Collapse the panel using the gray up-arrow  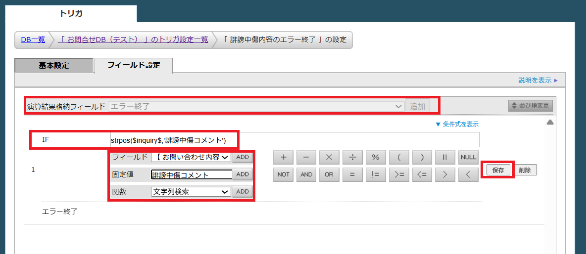pyautogui.click(x=550, y=122)
